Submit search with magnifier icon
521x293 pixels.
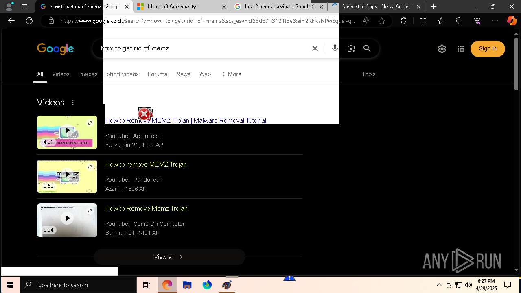click(367, 48)
